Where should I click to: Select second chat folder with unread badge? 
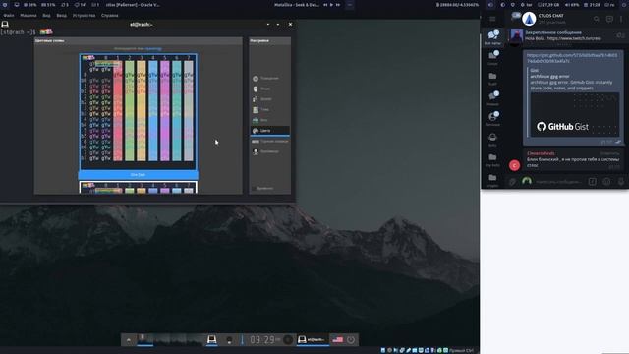coord(492,57)
